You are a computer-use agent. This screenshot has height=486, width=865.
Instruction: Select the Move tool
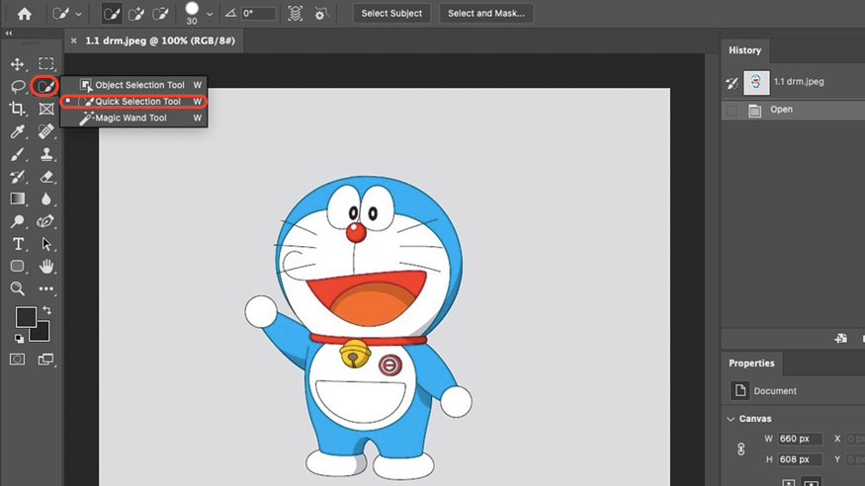tap(18, 64)
